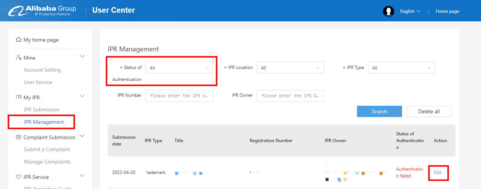The height and width of the screenshot is (189, 481).
Task: Click the User Center title
Action: click(x=113, y=10)
